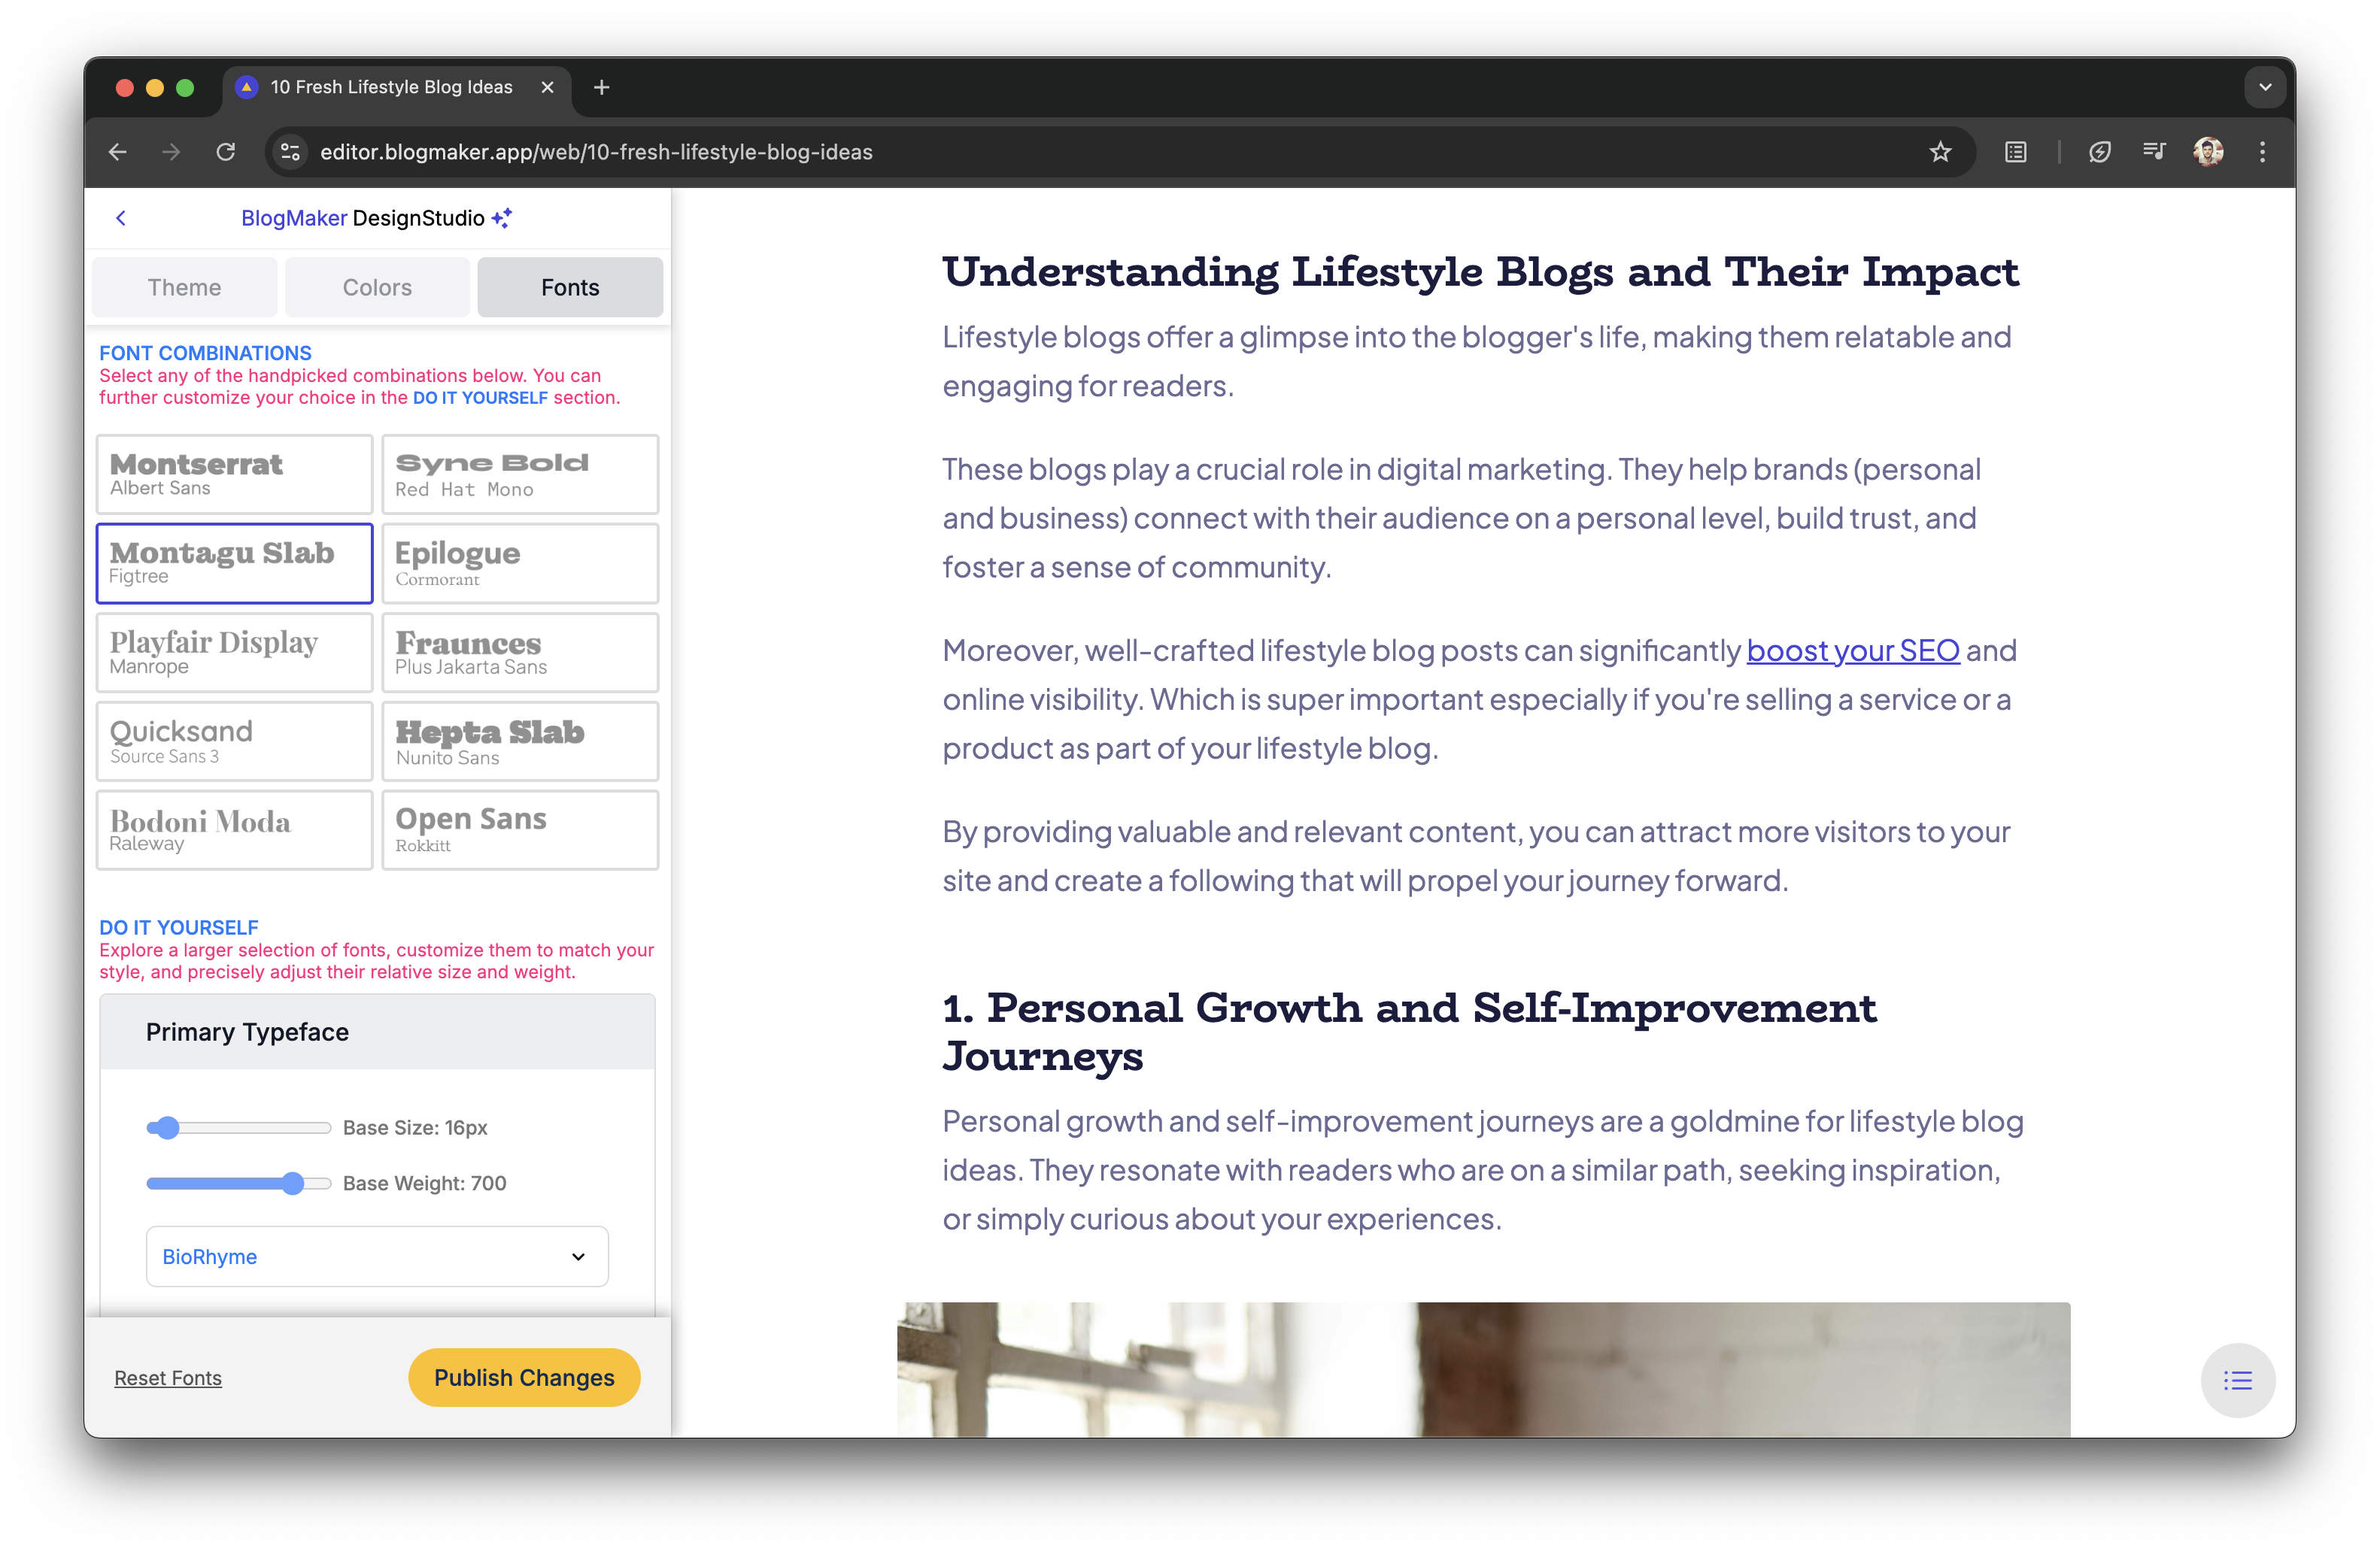Screen dimensions: 2380x1549
Task: Open the BioRhyme typeface dropdown
Action: (377, 1256)
